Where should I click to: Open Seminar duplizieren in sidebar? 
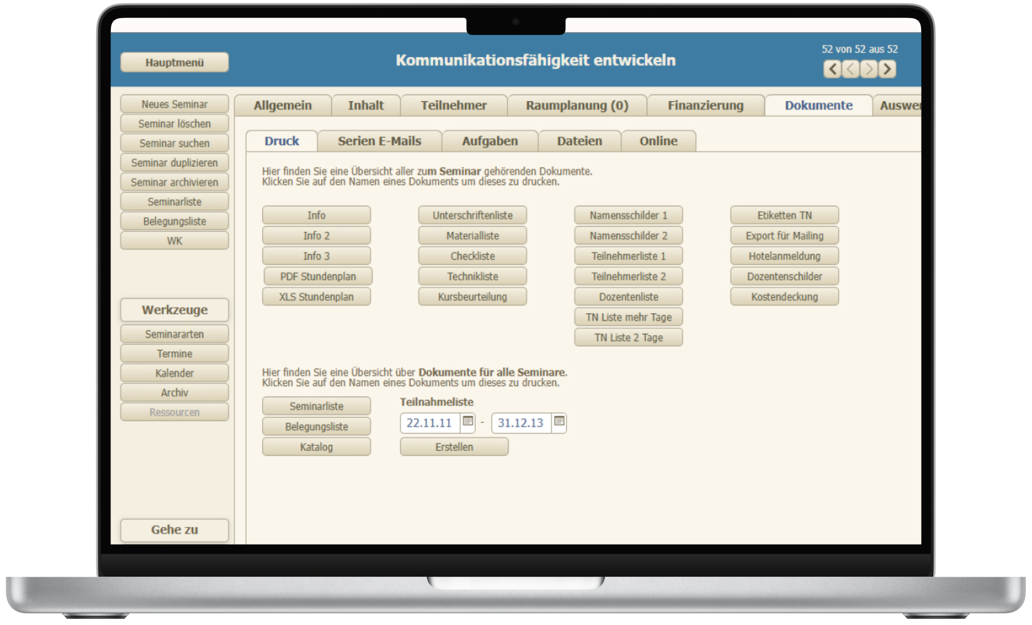(x=175, y=163)
